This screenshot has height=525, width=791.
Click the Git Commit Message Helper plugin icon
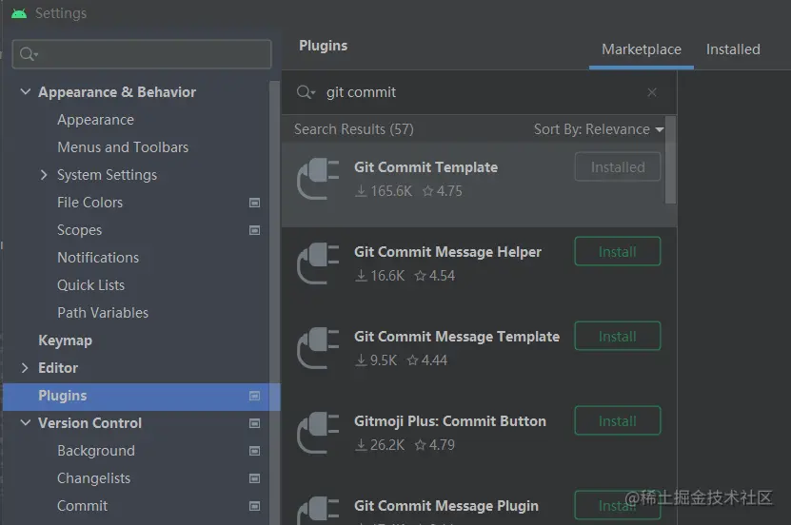(x=318, y=262)
